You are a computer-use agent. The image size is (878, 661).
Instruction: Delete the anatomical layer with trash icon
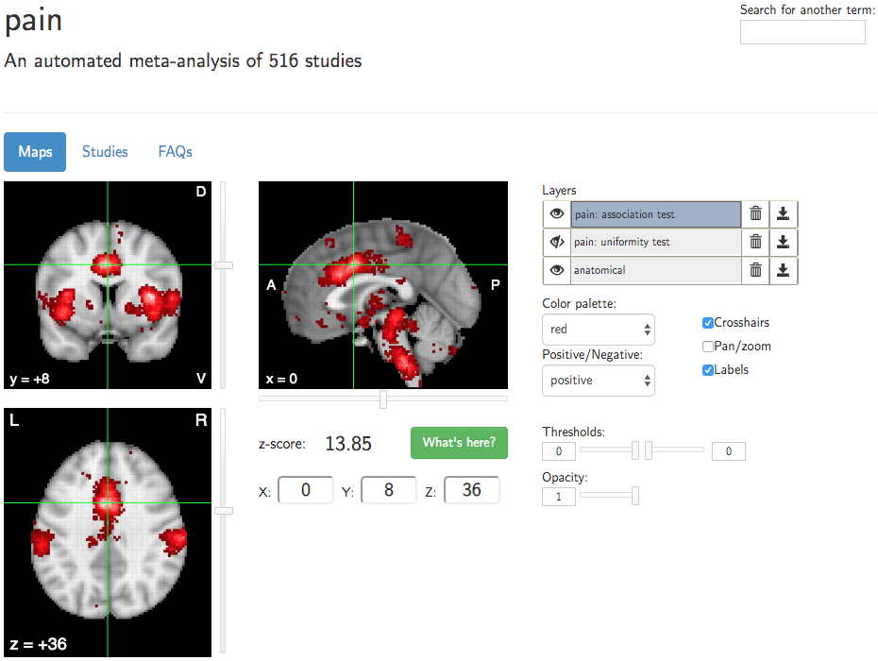click(755, 270)
